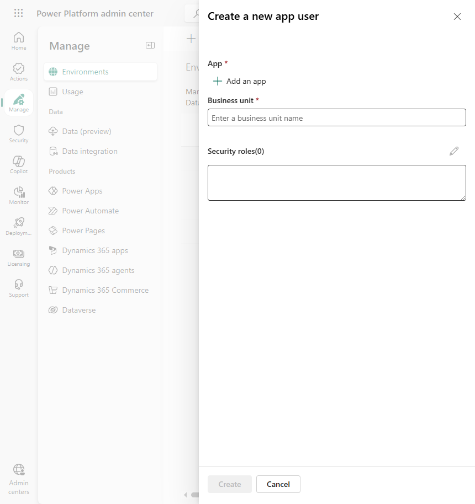Open Power Apps product
The width and height of the screenshot is (475, 504).
point(101,191)
